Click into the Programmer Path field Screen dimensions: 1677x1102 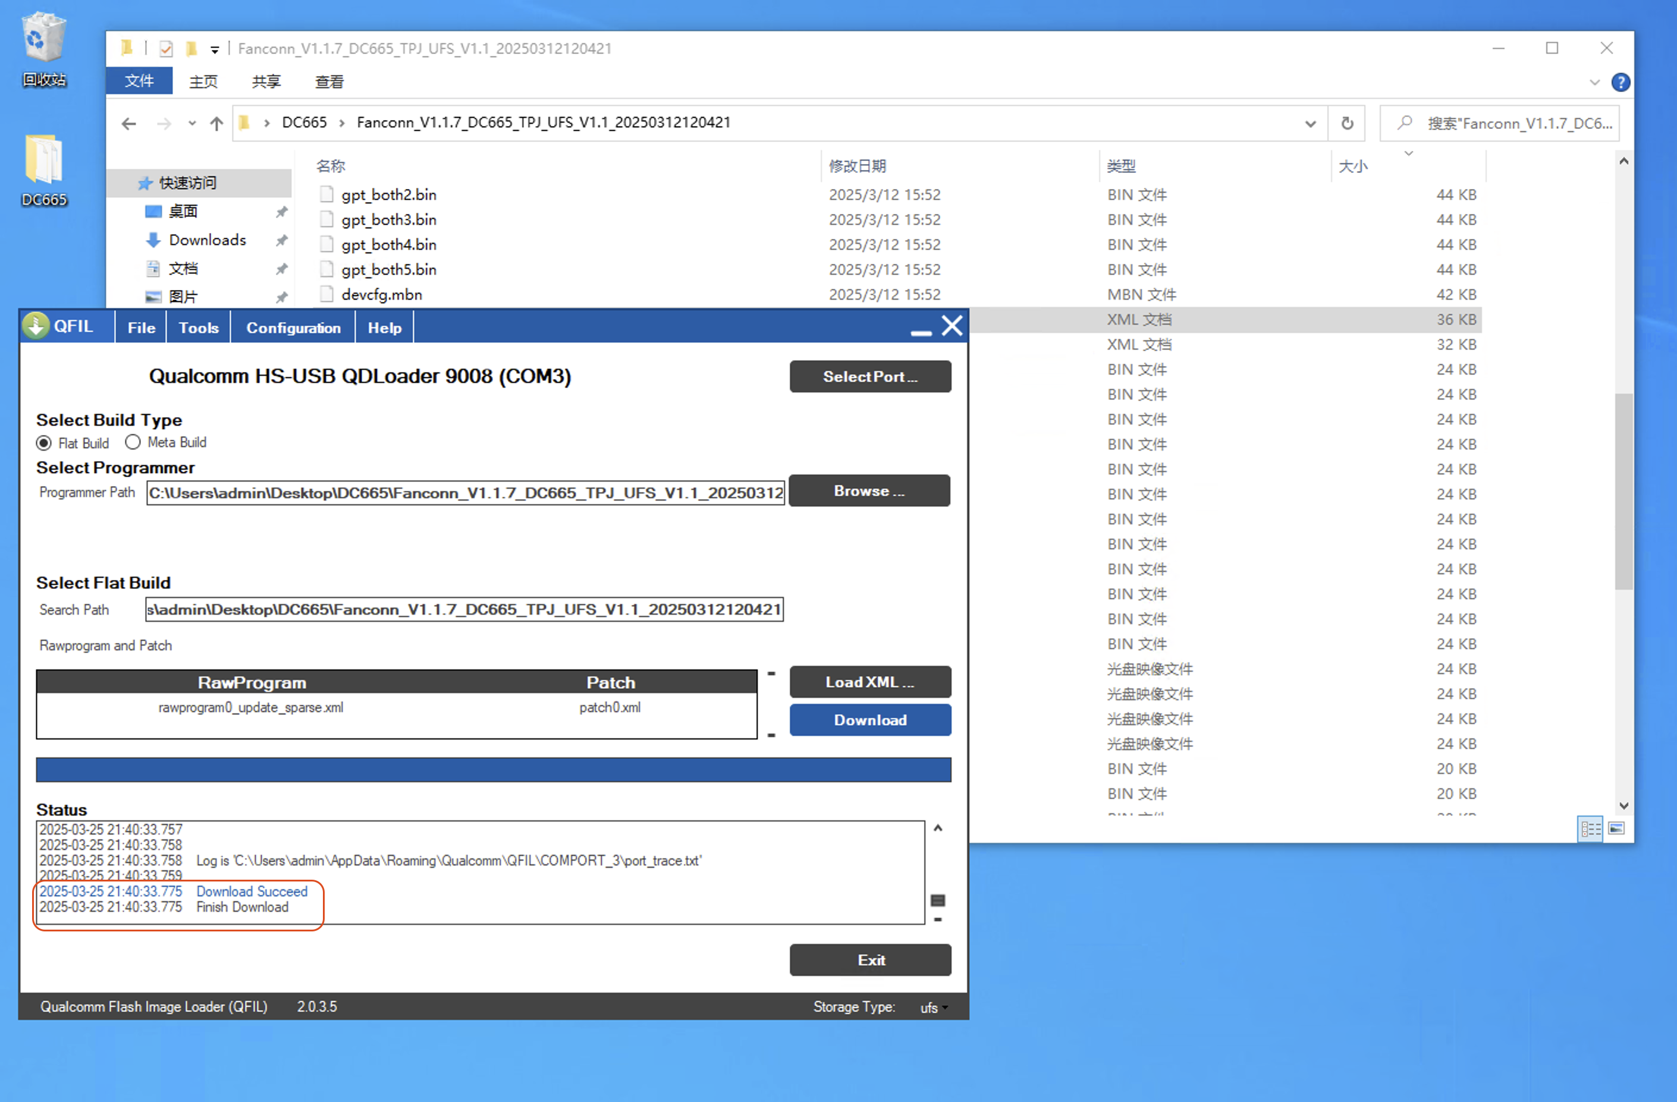point(465,492)
